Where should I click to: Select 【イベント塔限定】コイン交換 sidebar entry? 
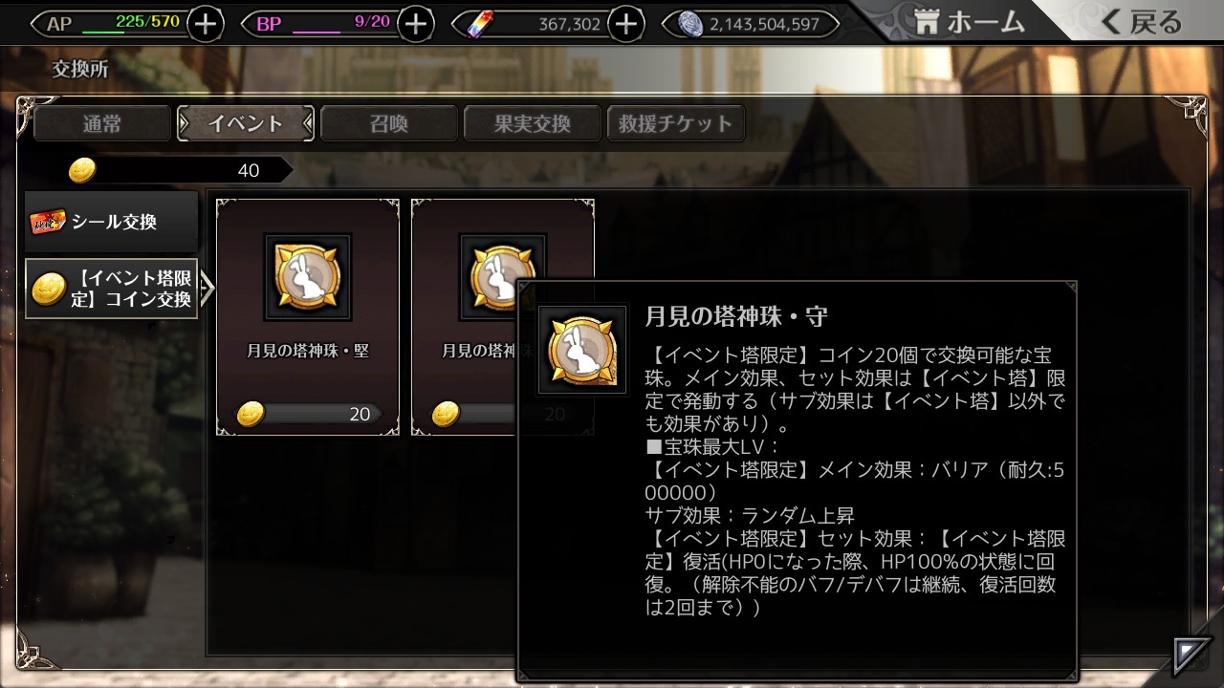pos(112,289)
